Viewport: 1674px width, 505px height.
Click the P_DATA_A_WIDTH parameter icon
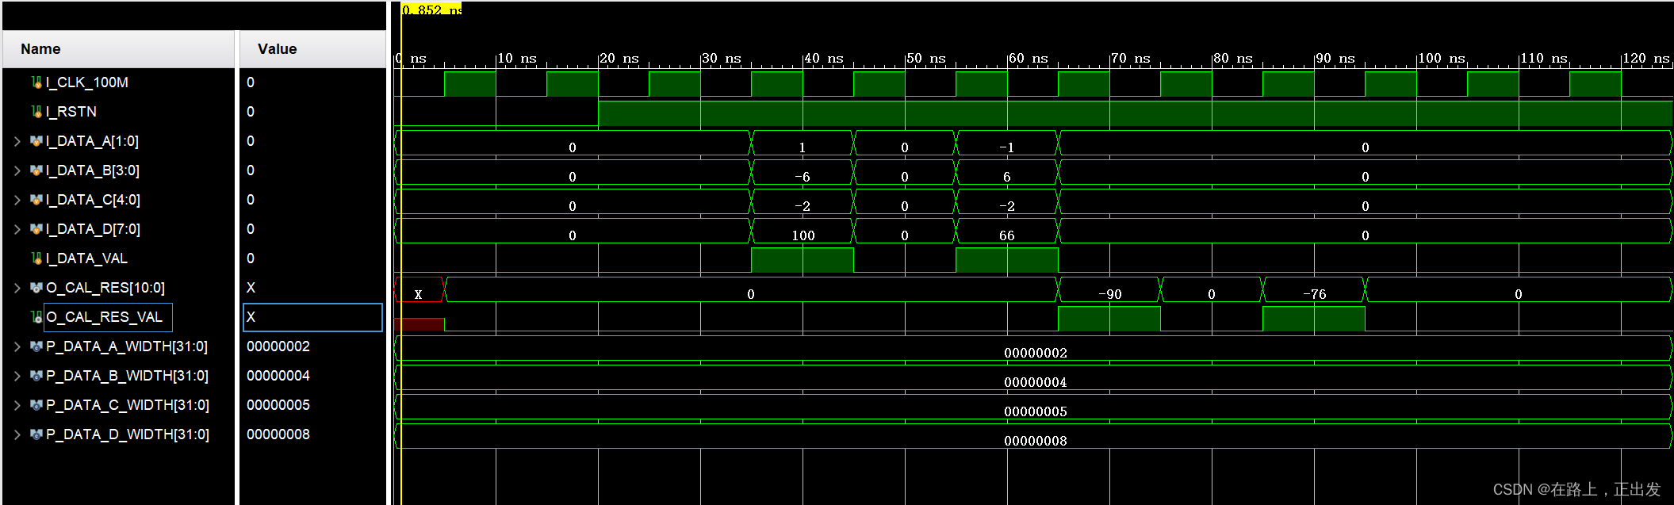[x=36, y=346]
